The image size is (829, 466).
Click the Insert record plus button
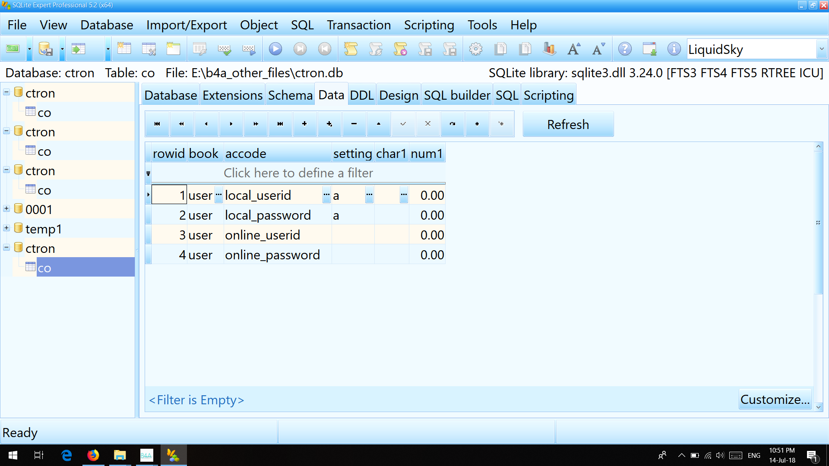[304, 124]
